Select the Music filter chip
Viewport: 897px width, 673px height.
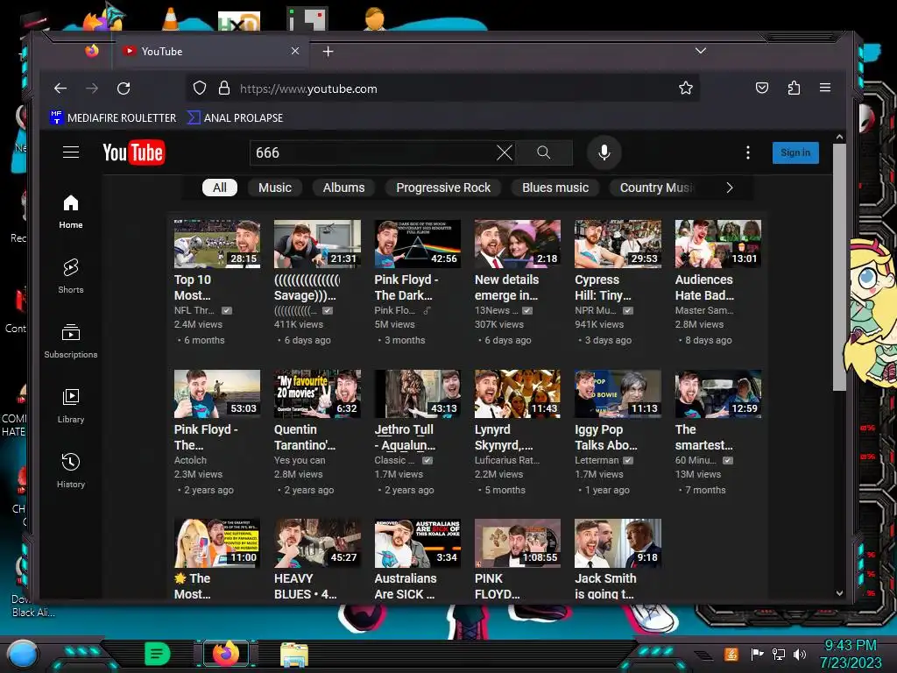coord(274,188)
